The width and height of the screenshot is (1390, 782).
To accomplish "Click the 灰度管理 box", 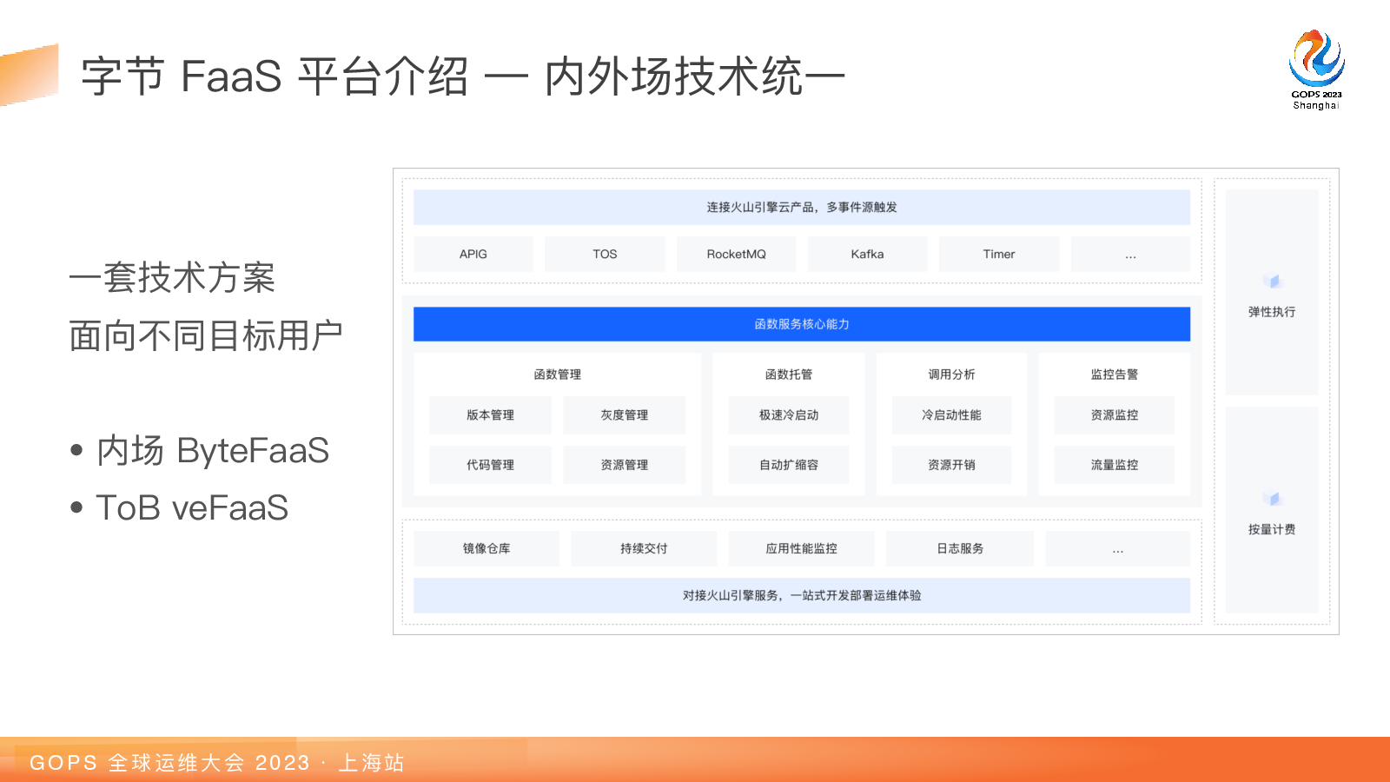I will [625, 415].
